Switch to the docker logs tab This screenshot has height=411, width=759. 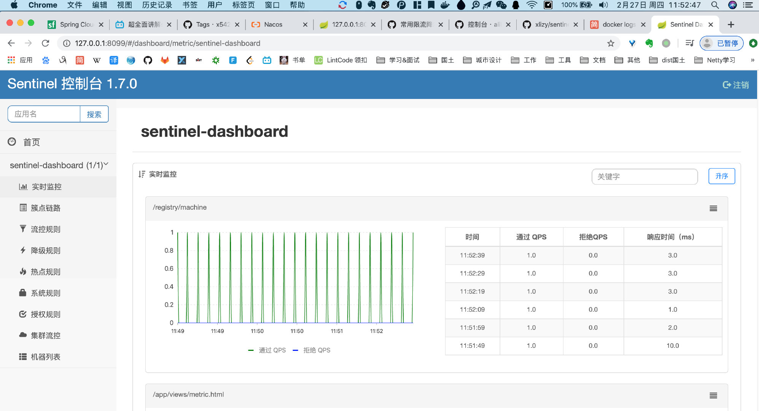[x=618, y=25]
